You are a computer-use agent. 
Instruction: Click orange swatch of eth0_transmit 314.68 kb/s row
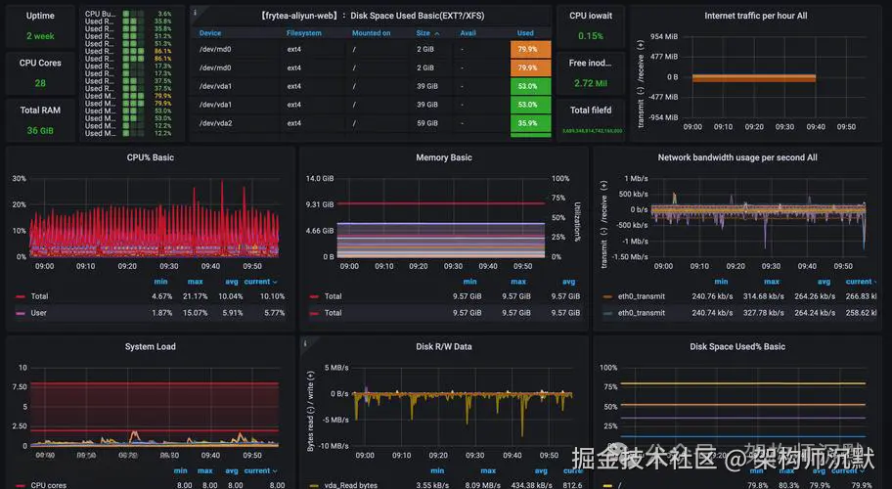(608, 296)
